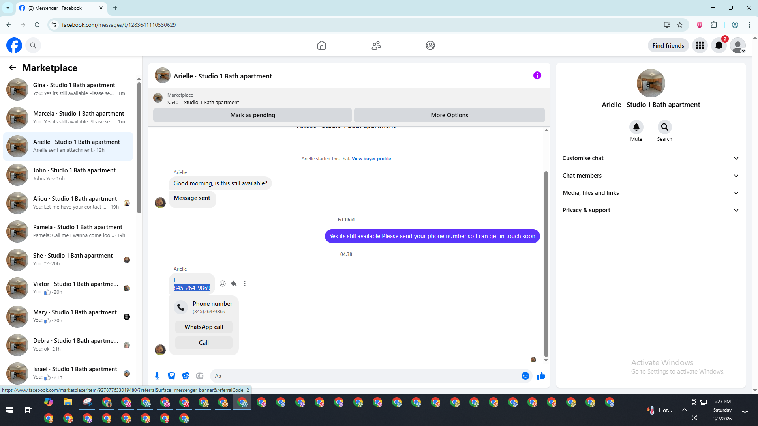Click the WhatsApp call button
The height and width of the screenshot is (426, 758).
coord(204,327)
